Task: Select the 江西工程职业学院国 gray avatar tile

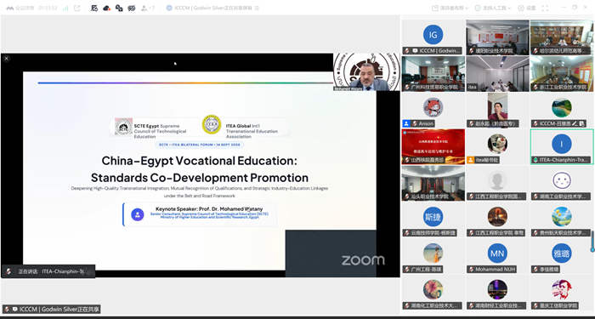Action: (497, 180)
